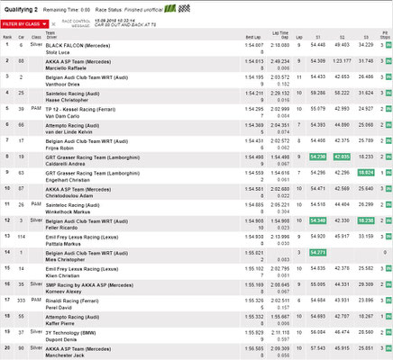Select driver Mies Christopher
Image resolution: width=393 pixels, height=360 pixels.
coord(65,260)
